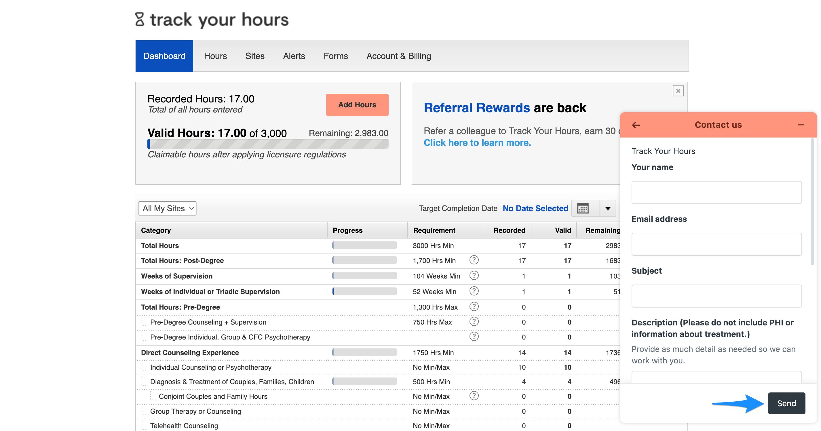Focus the Your name input field
Screen dimensions: 821x431
tap(717, 192)
